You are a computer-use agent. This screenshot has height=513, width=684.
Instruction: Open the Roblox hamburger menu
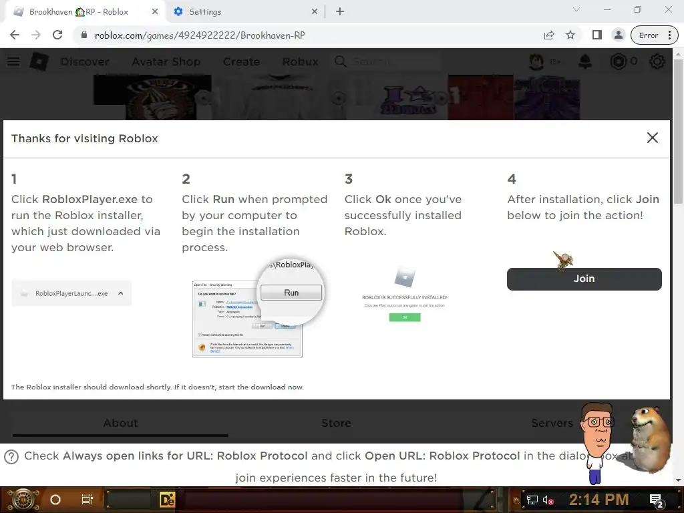pos(13,61)
